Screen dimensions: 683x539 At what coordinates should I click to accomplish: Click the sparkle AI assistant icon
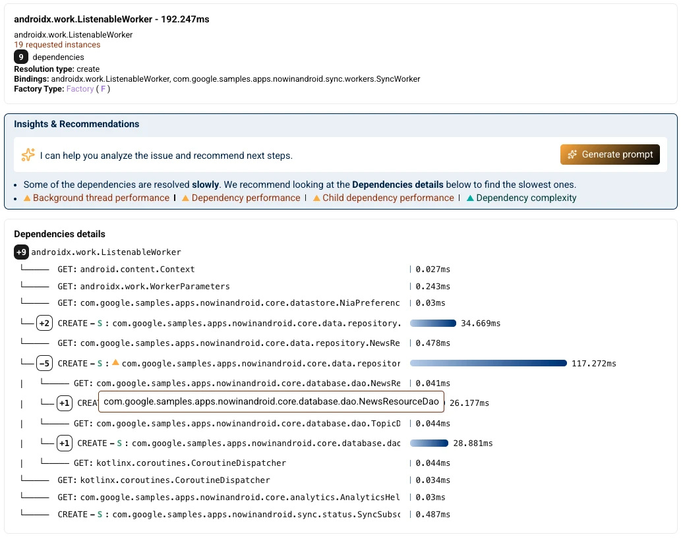(28, 155)
